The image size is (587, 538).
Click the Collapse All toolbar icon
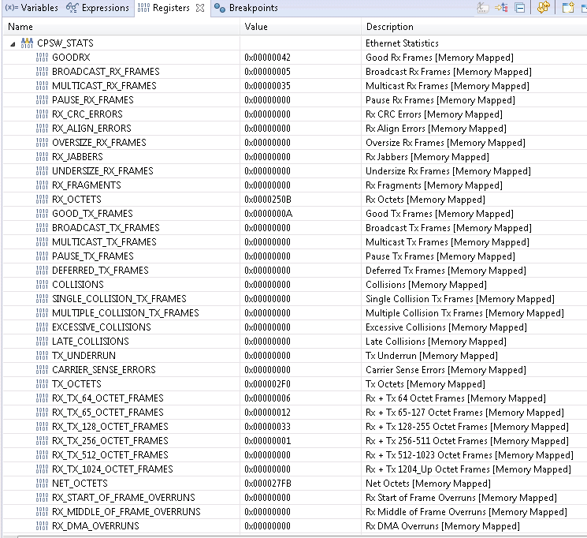520,8
